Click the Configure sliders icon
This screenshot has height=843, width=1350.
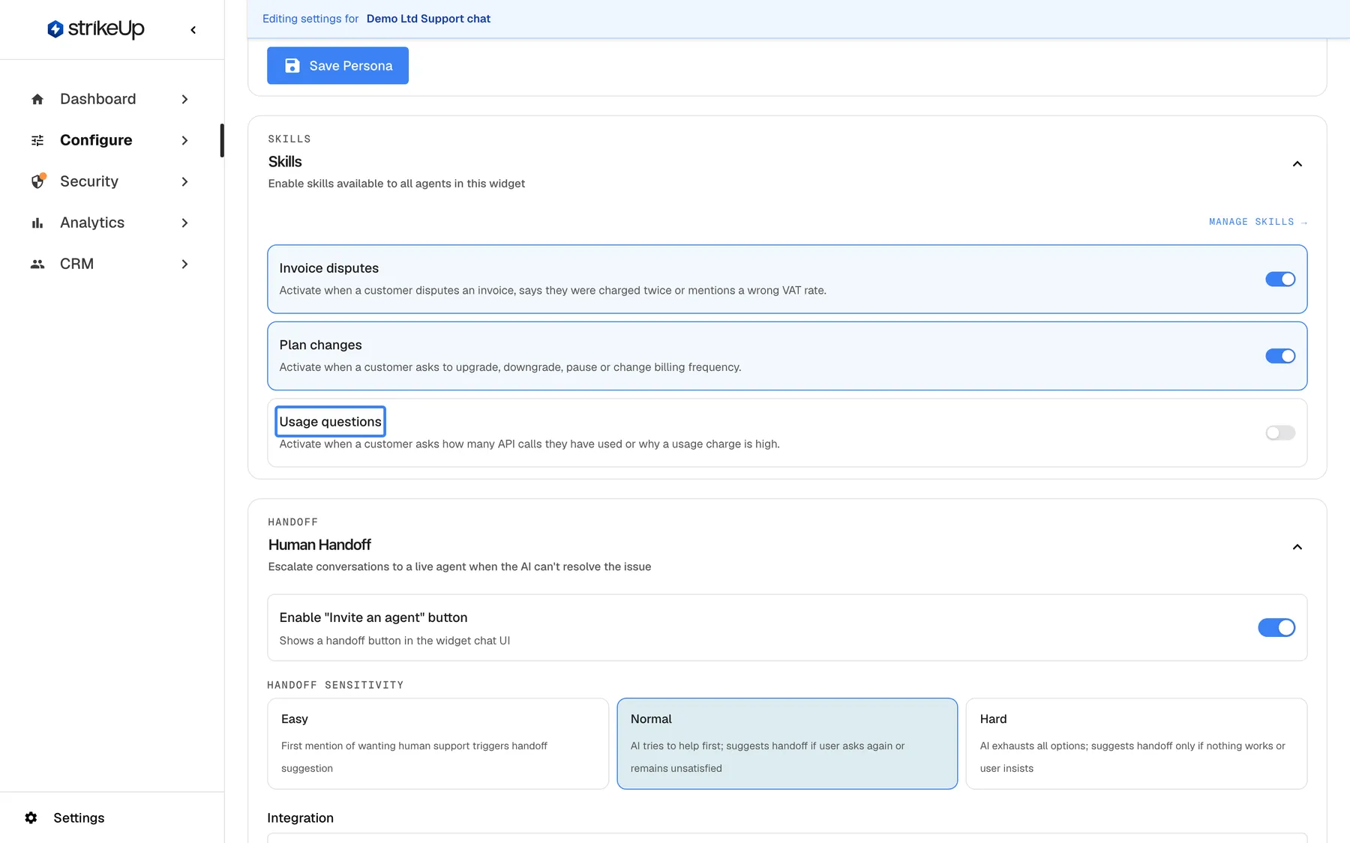[x=37, y=140]
